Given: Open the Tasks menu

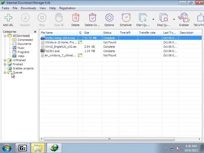Looking at the screenshot, I should (5, 8).
